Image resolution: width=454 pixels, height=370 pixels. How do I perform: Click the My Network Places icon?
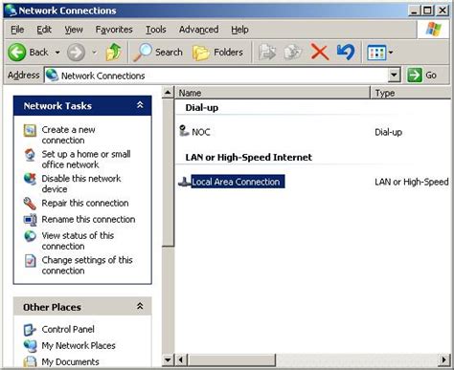[x=30, y=346]
